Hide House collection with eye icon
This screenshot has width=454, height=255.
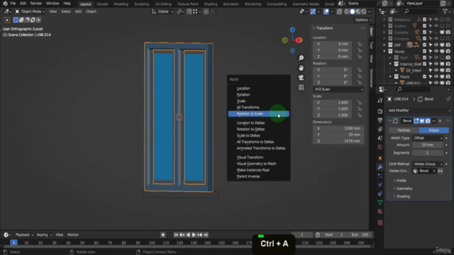click(436, 52)
